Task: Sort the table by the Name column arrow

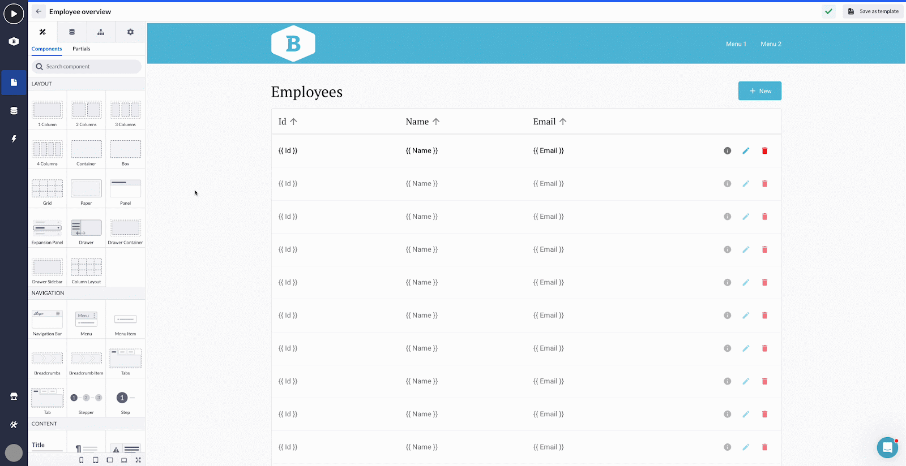Action: (x=436, y=122)
